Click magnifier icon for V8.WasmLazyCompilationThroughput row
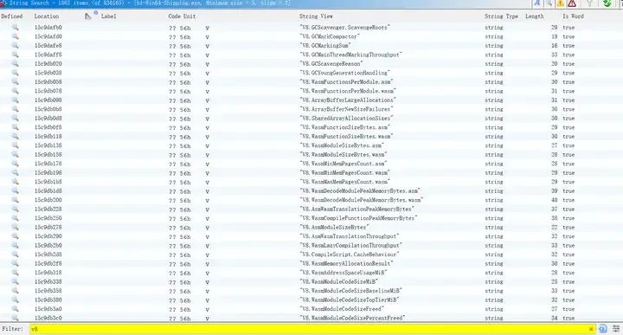 click(x=15, y=246)
